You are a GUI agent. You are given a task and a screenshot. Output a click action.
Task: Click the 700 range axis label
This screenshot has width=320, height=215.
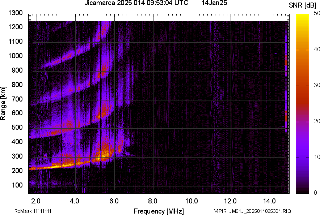click(x=17, y=99)
